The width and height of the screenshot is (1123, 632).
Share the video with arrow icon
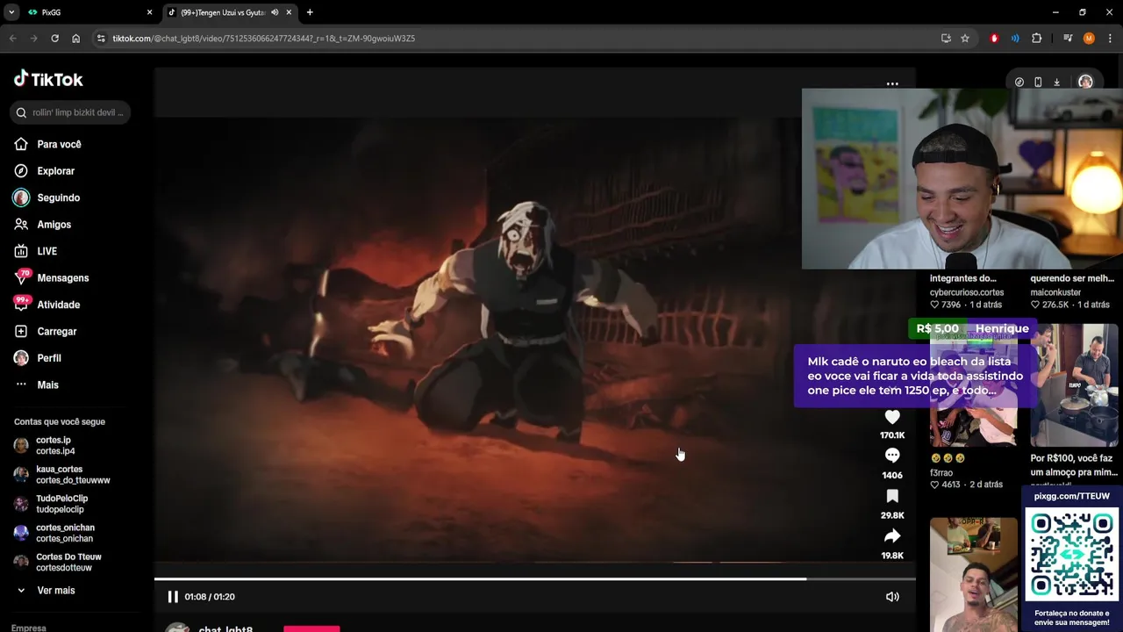tap(892, 536)
